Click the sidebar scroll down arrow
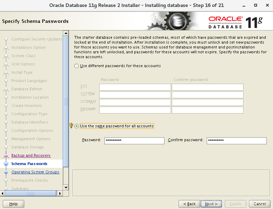273x209 pixels. [66, 187]
